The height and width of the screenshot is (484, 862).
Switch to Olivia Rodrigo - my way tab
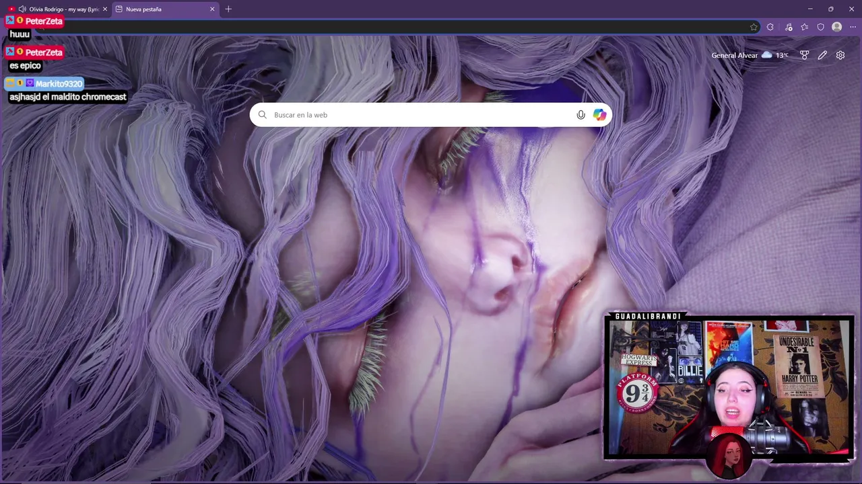(x=57, y=9)
